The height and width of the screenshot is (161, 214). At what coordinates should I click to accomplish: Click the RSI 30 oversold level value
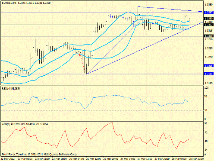click(206, 110)
